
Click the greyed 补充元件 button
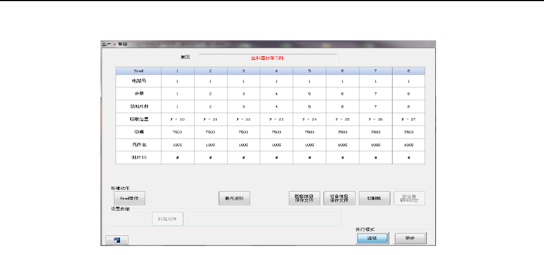(168, 219)
